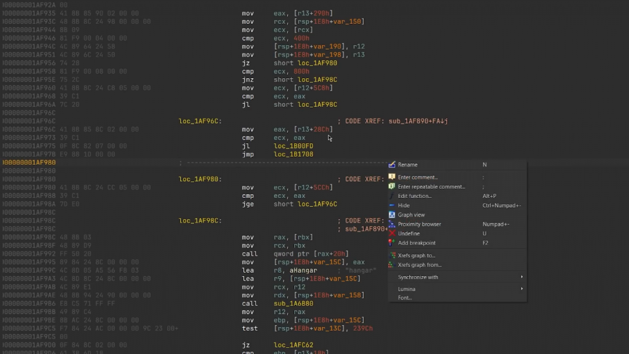Click the Hide minus icon
629x354 pixels.
(392, 205)
